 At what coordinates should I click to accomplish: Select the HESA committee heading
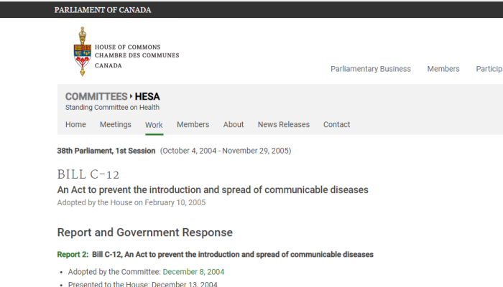(147, 96)
